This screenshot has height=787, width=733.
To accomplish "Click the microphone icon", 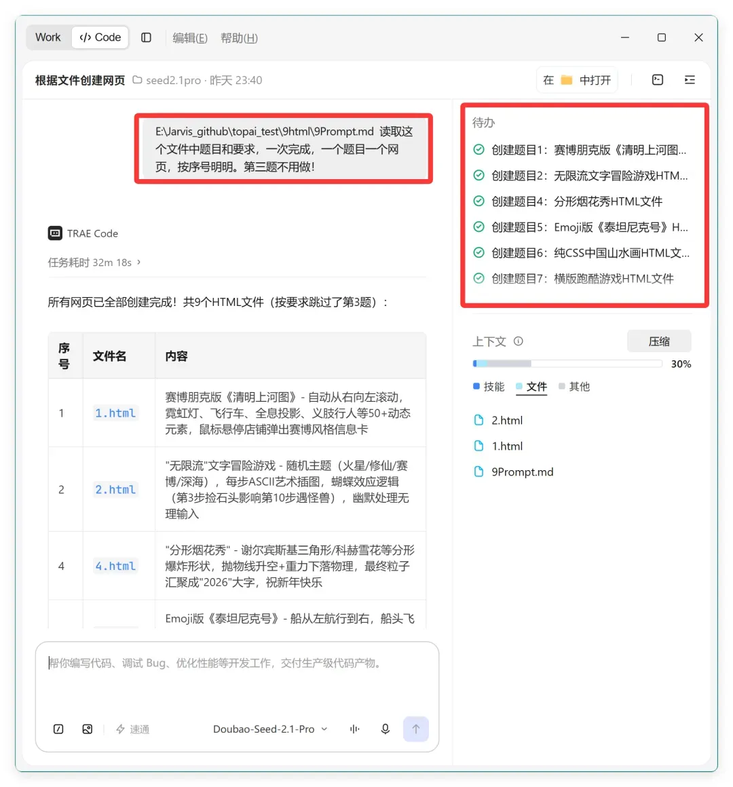I will pos(385,729).
